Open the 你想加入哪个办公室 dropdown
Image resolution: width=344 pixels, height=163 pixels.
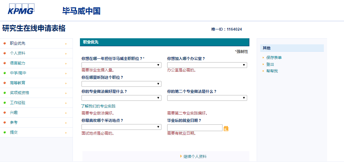coord(207,65)
